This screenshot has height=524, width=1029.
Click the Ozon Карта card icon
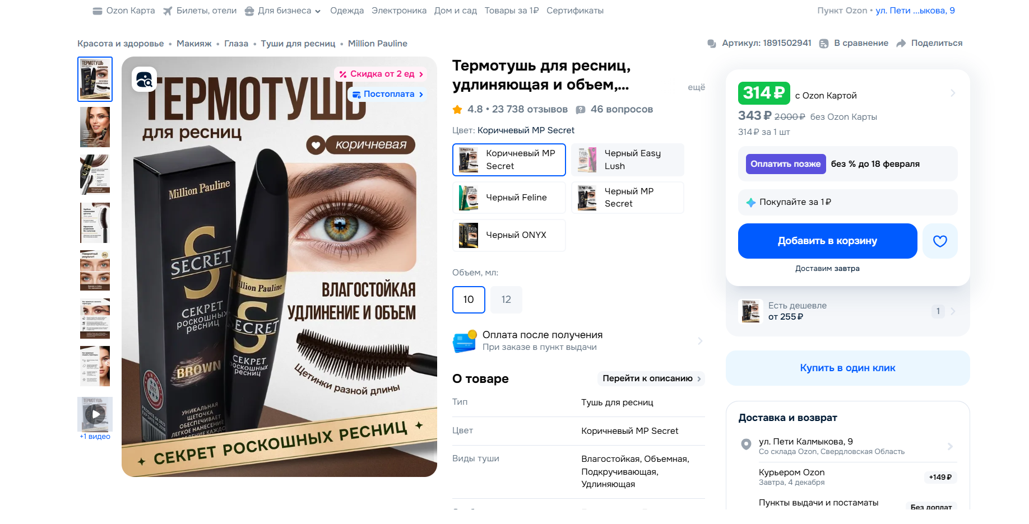(98, 11)
